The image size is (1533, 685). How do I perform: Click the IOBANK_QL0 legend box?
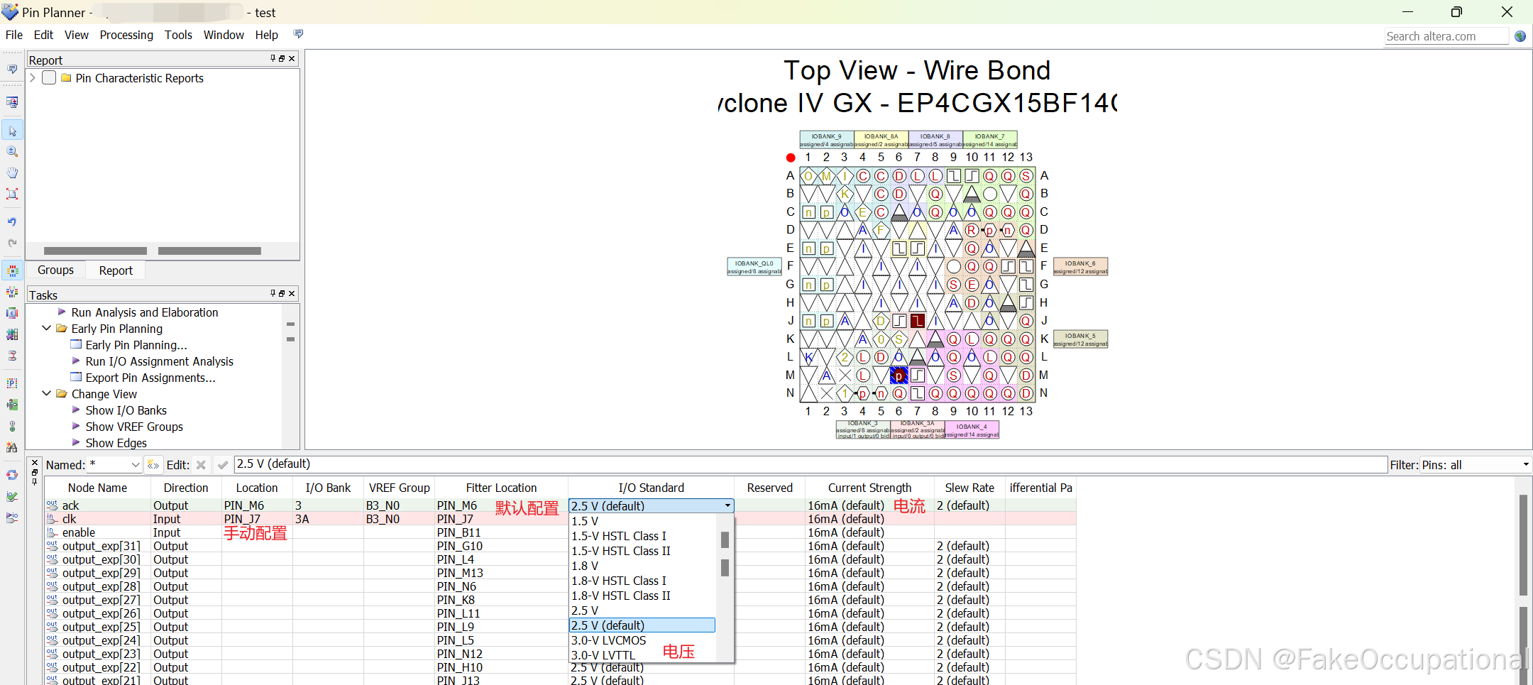(754, 267)
